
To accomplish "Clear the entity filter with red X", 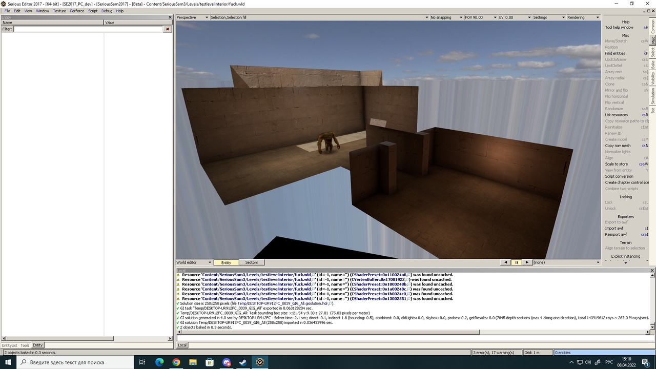I will (167, 29).
